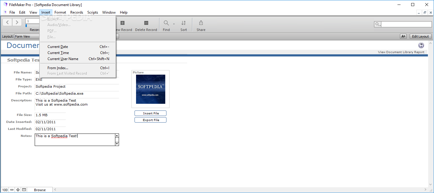This screenshot has height=193, width=434.
Task: Minimize the inner document window
Action: coord(419,12)
